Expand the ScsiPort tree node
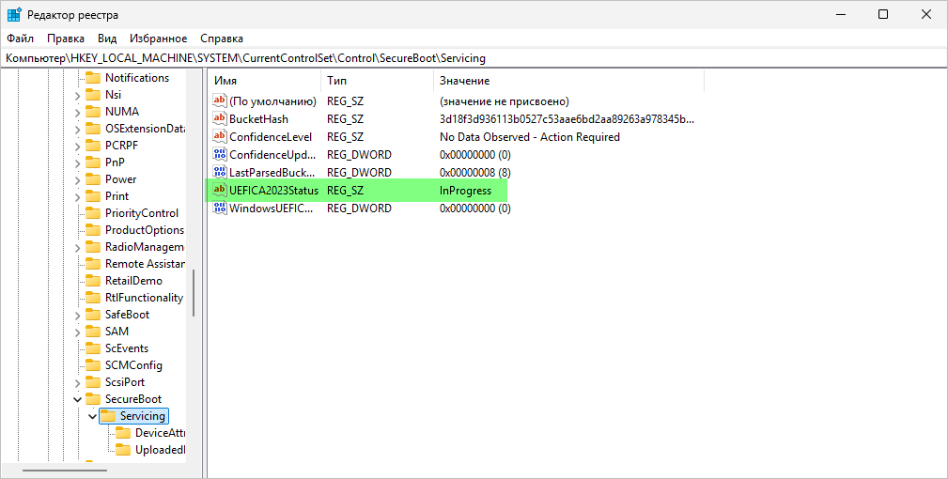 pos(77,383)
